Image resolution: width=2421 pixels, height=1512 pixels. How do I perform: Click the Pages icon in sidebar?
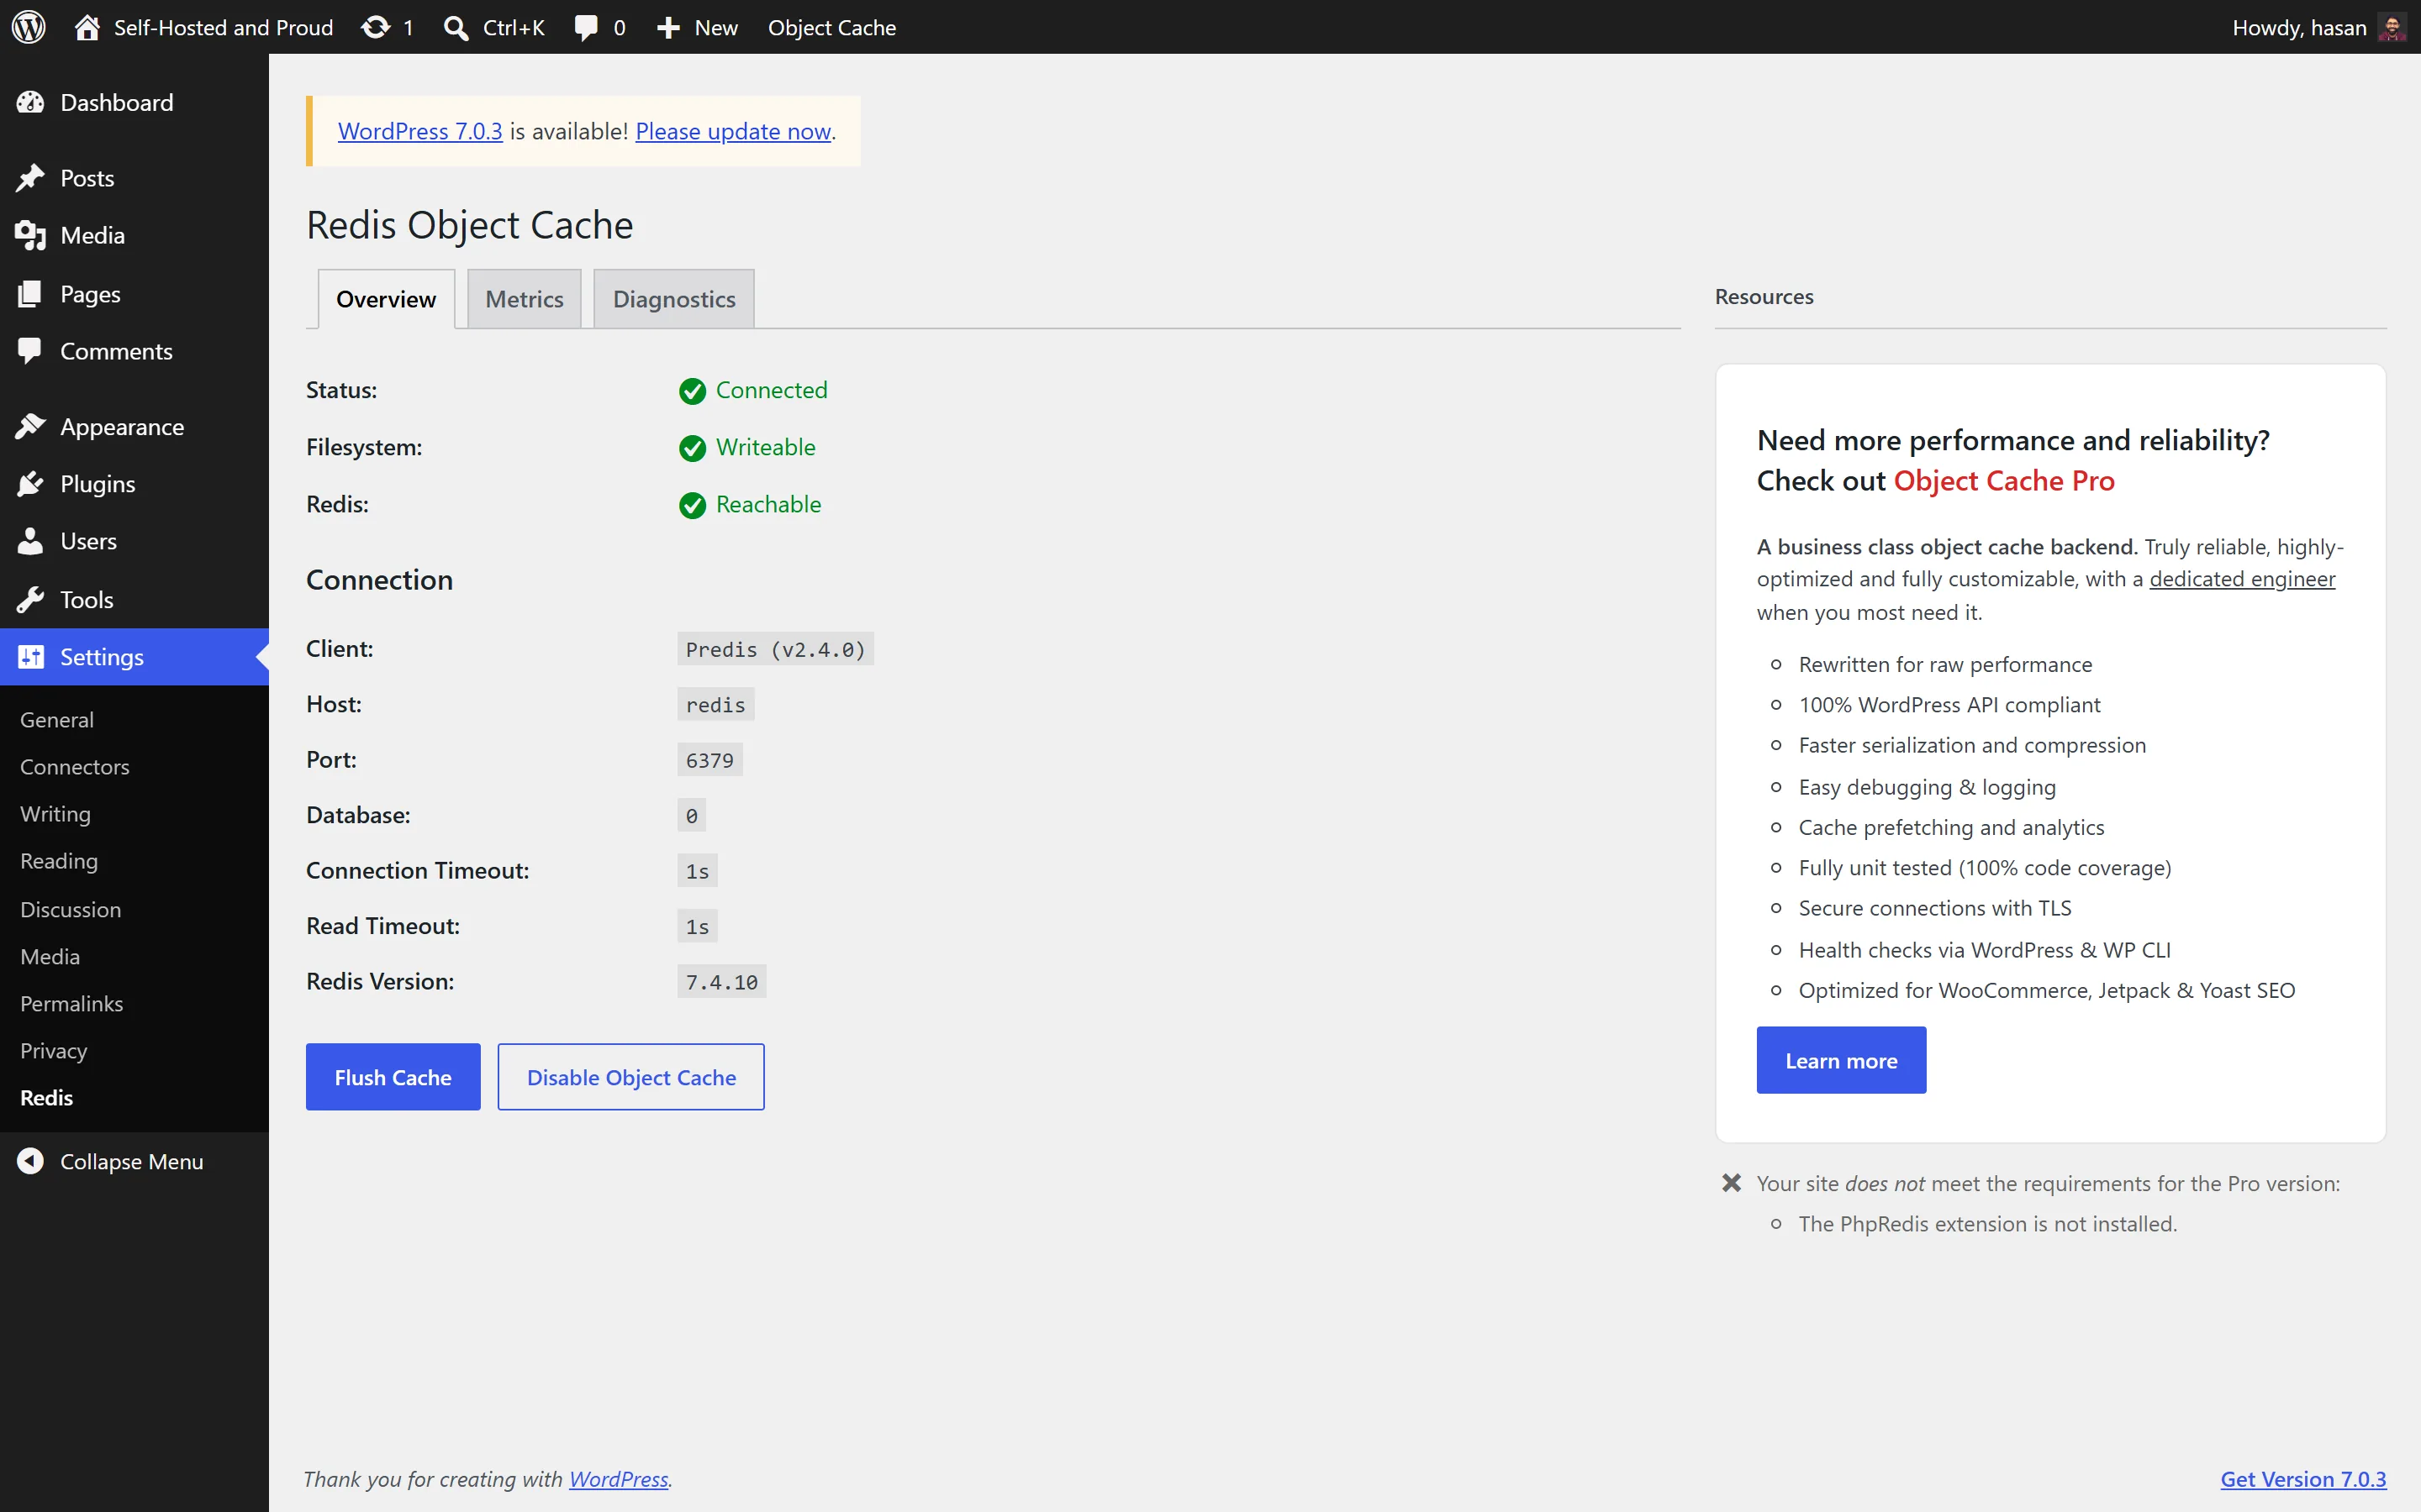[30, 293]
